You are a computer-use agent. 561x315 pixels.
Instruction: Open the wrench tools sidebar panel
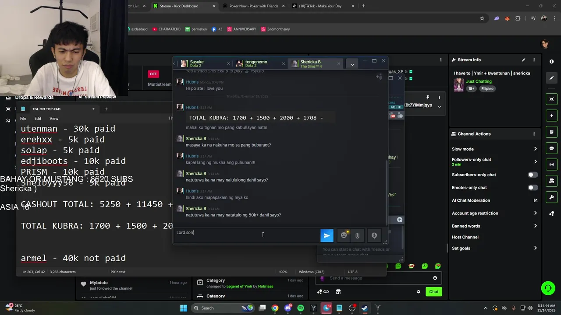coord(551,197)
